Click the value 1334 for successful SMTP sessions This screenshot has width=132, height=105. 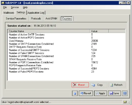(x=94, y=50)
